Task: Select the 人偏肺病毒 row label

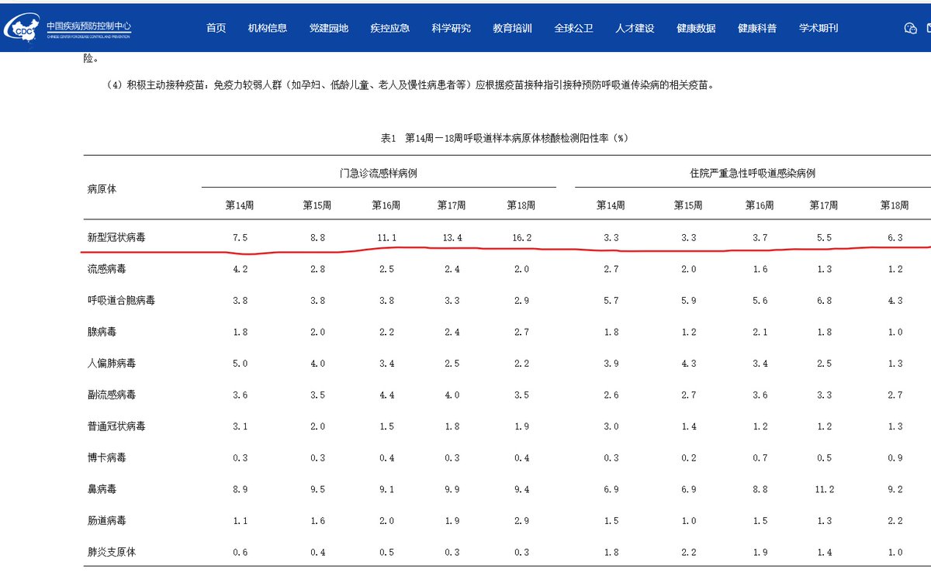Action: coord(112,363)
